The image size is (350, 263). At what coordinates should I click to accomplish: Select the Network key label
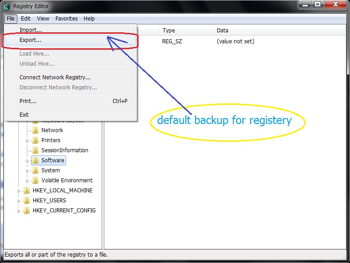point(52,130)
